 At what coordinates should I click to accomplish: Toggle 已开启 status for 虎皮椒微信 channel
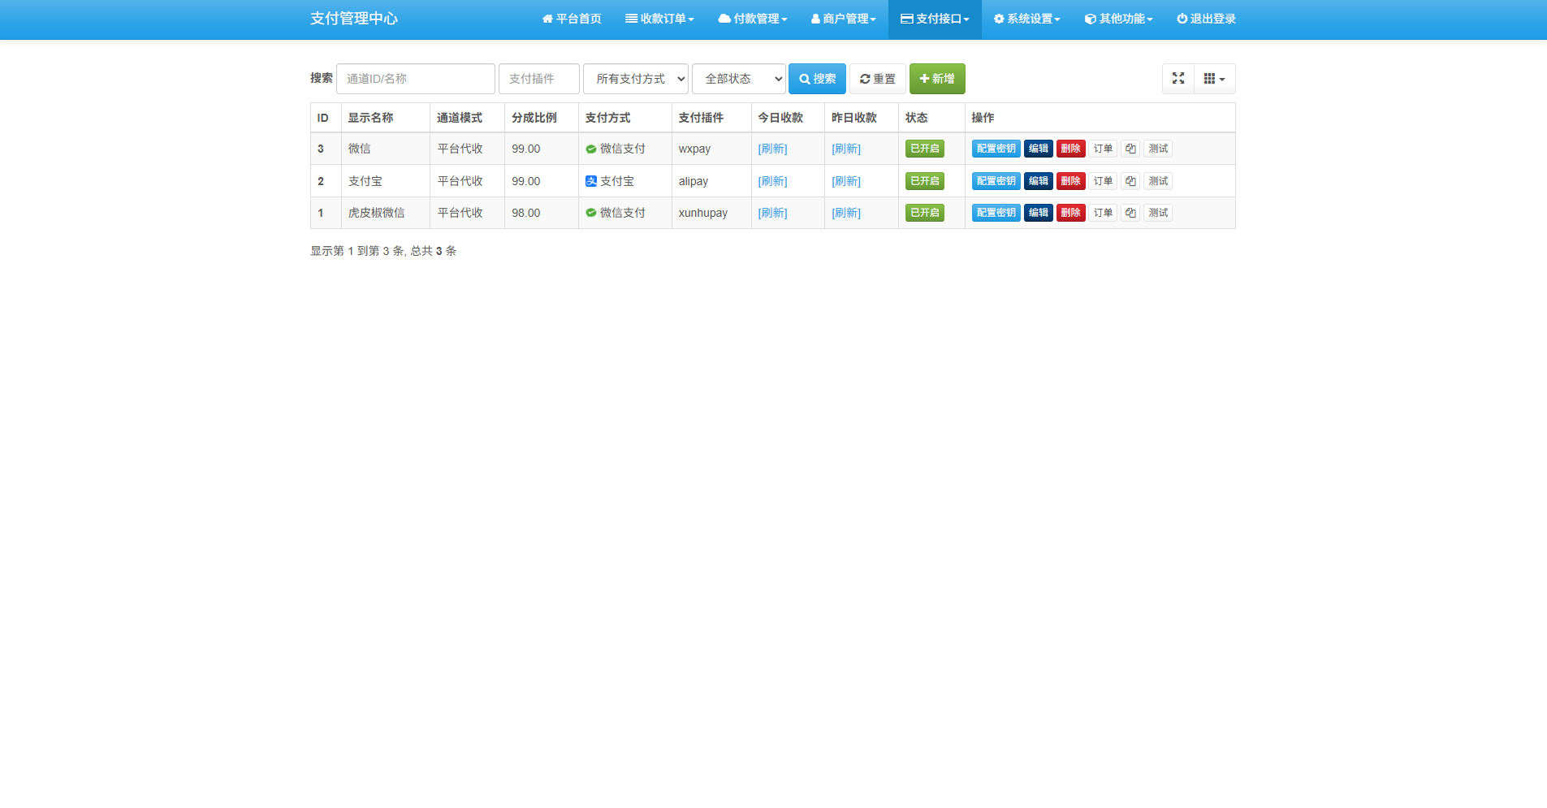[924, 213]
